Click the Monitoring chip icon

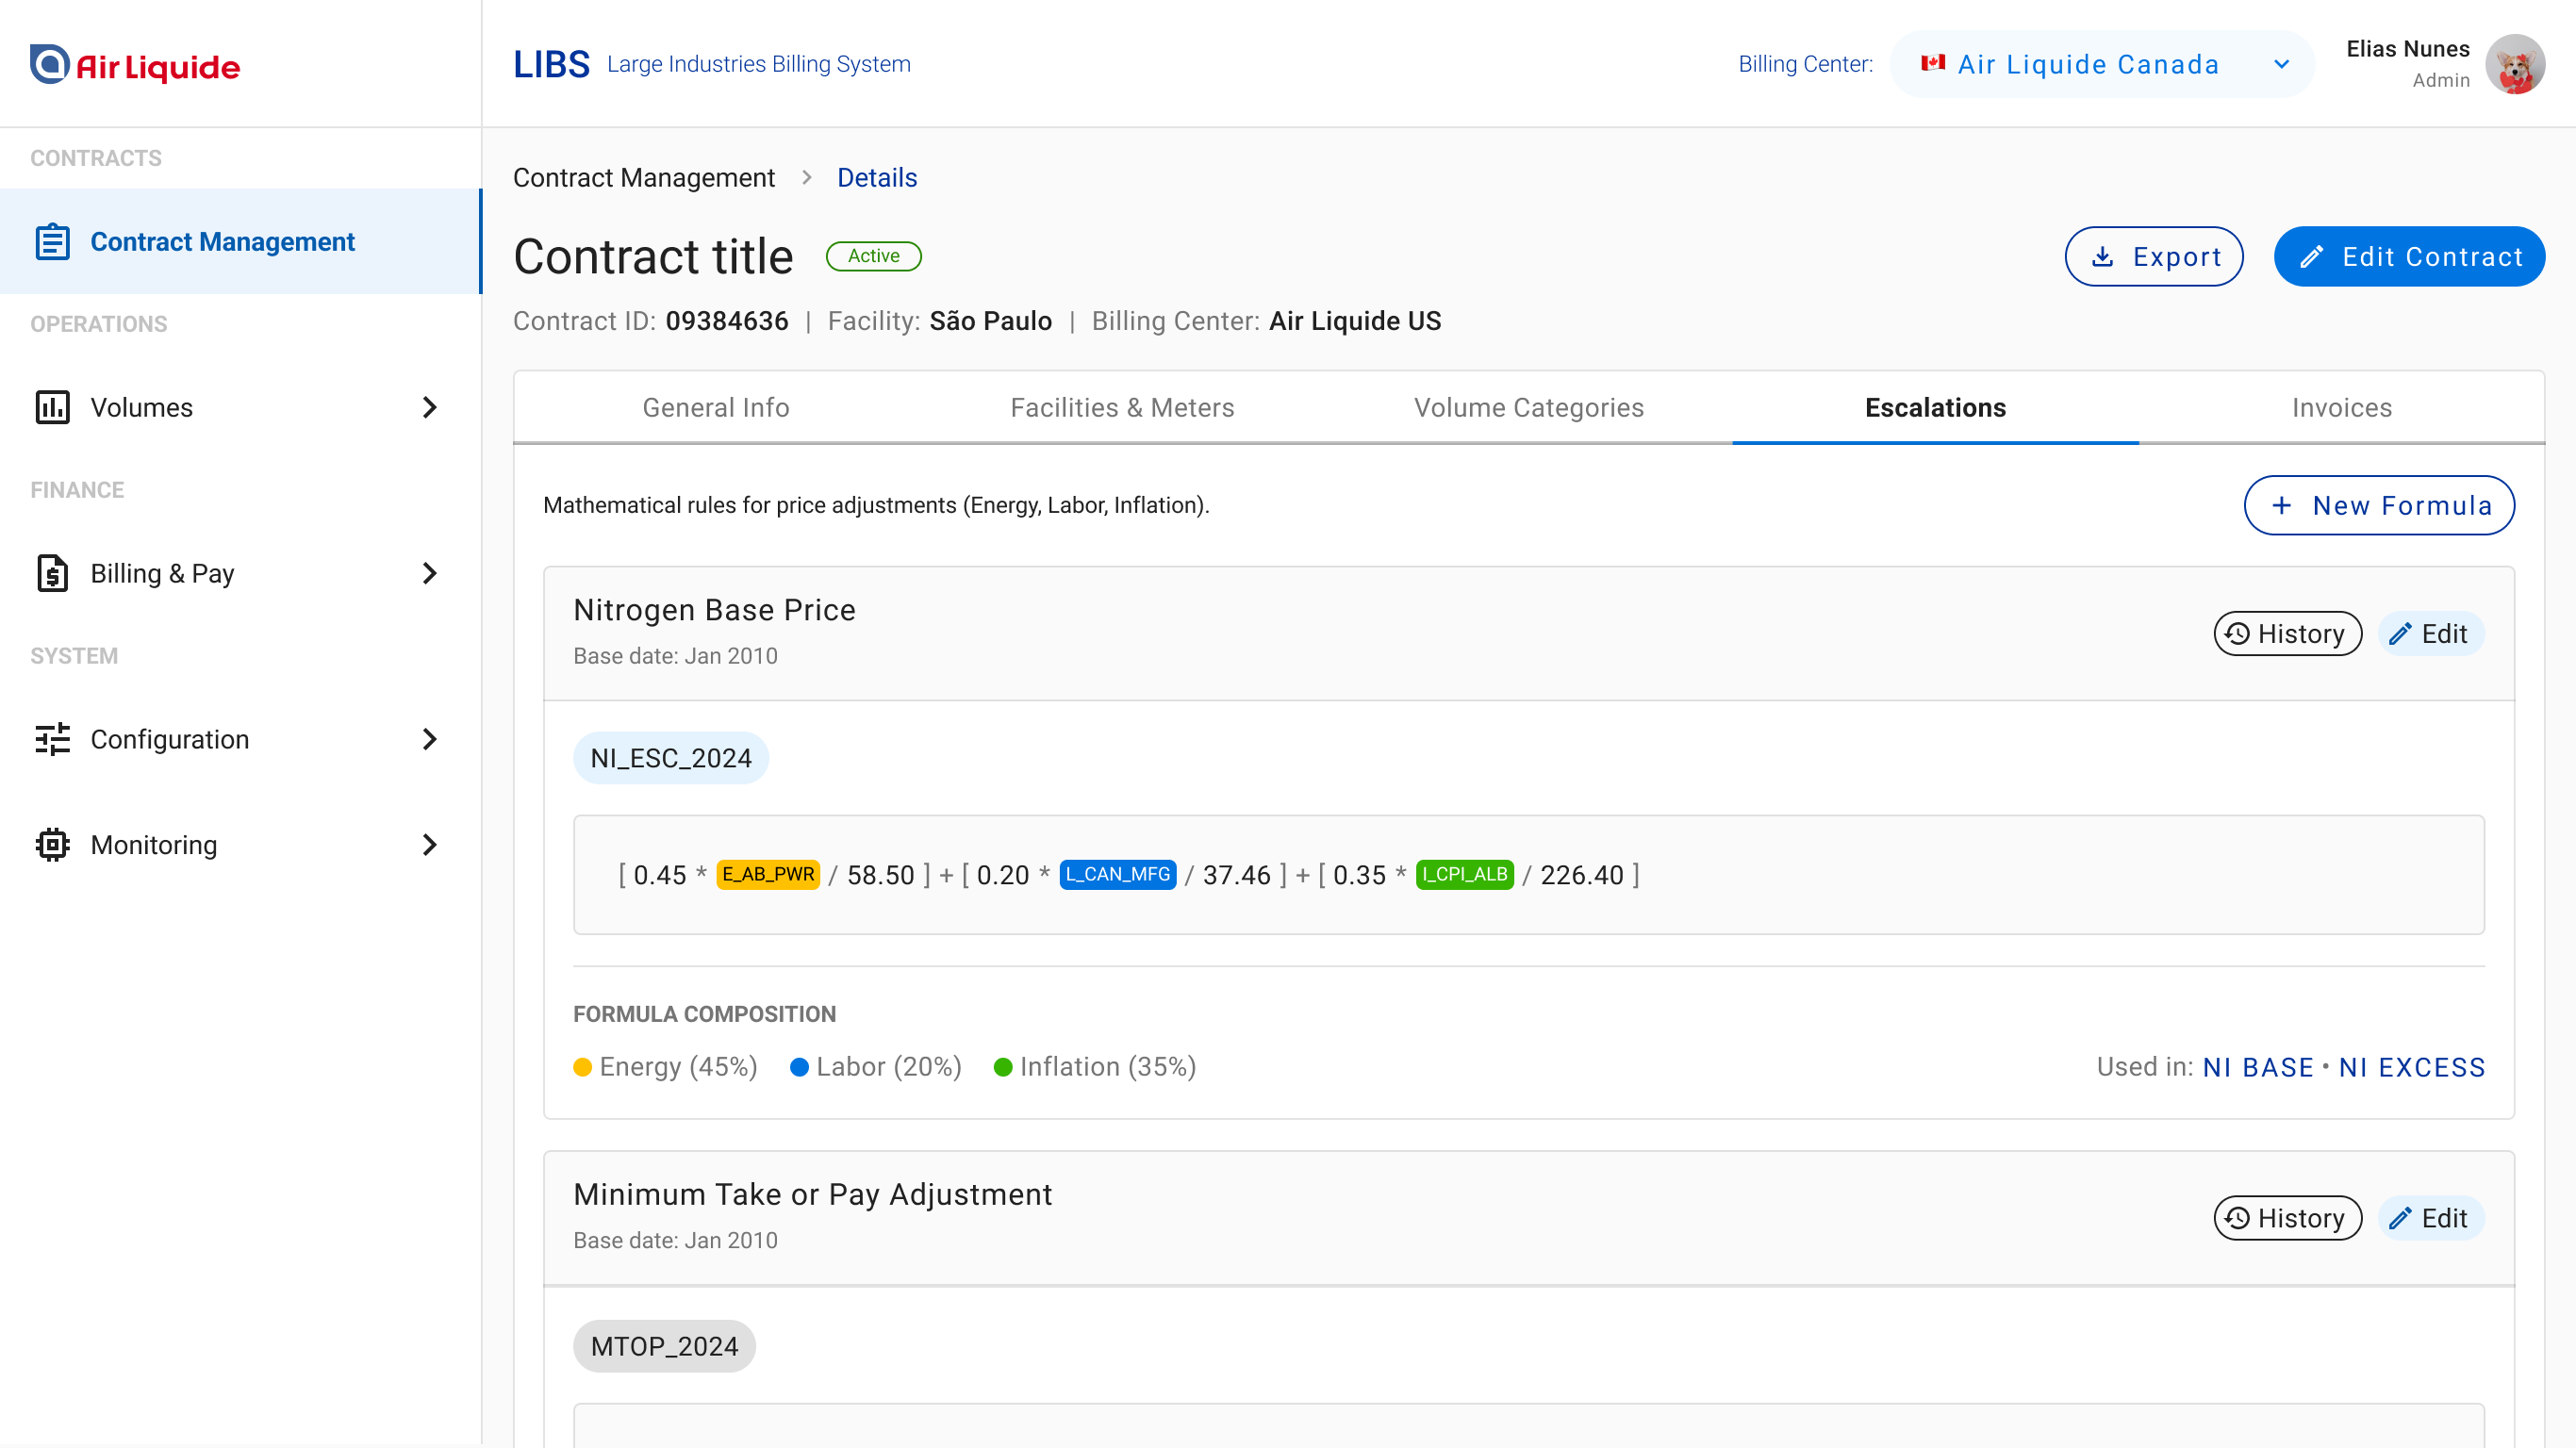coord(52,845)
